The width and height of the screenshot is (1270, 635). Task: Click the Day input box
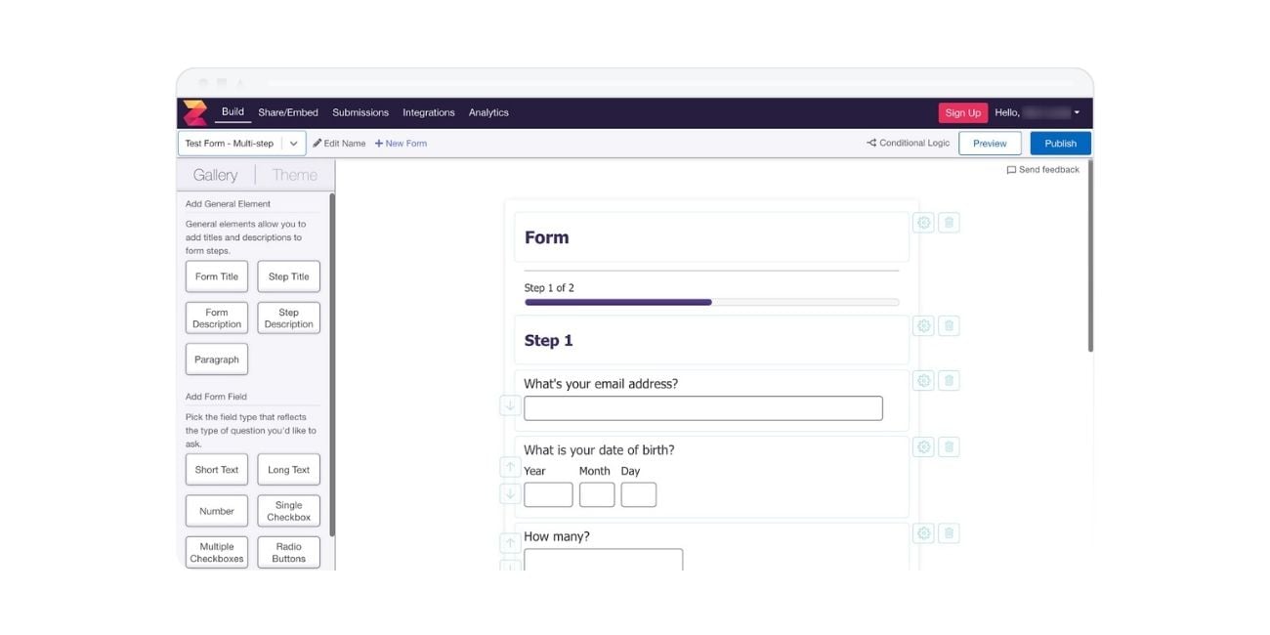[x=639, y=494]
